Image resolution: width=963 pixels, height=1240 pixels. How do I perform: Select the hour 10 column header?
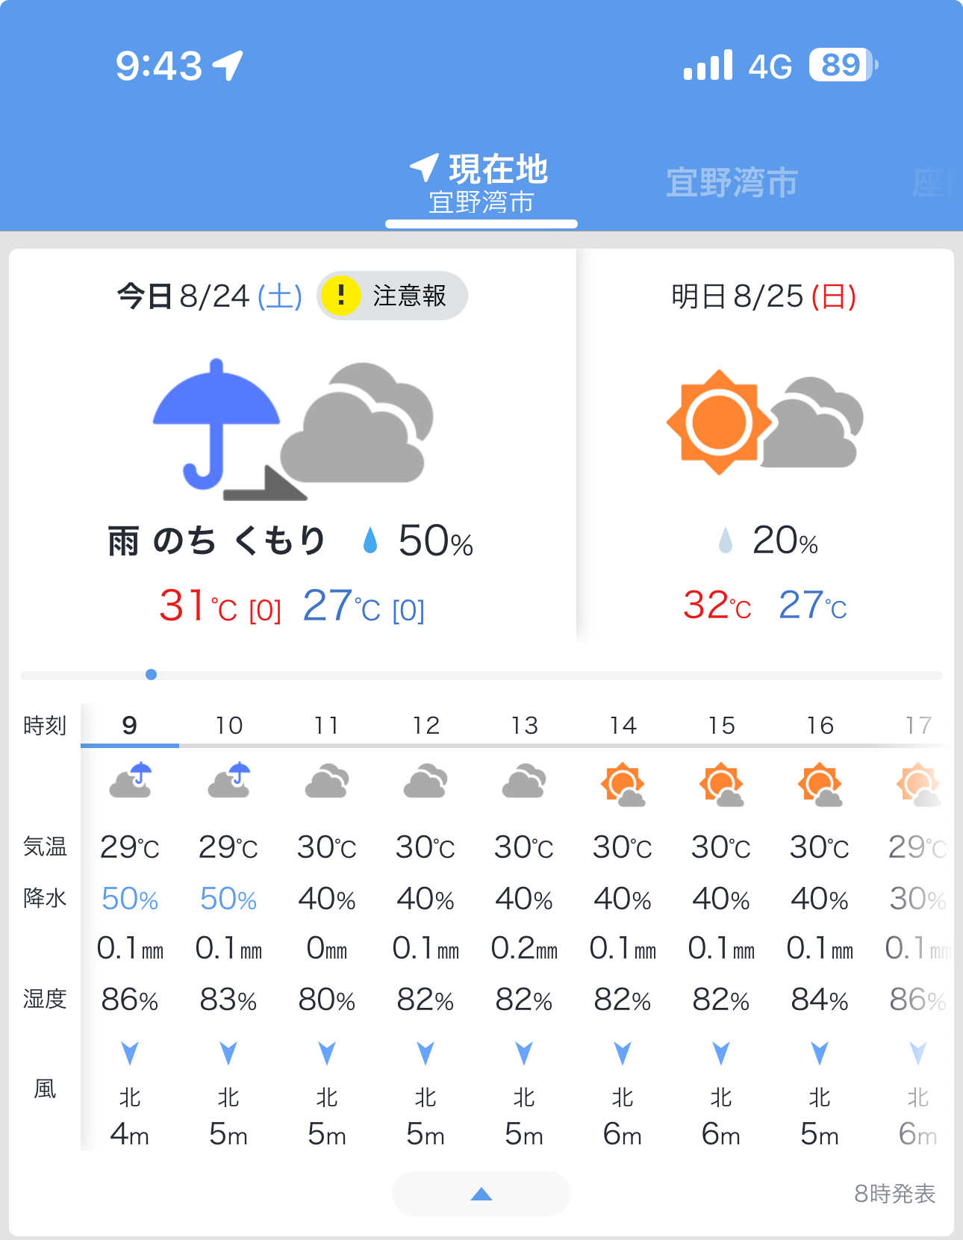click(228, 725)
